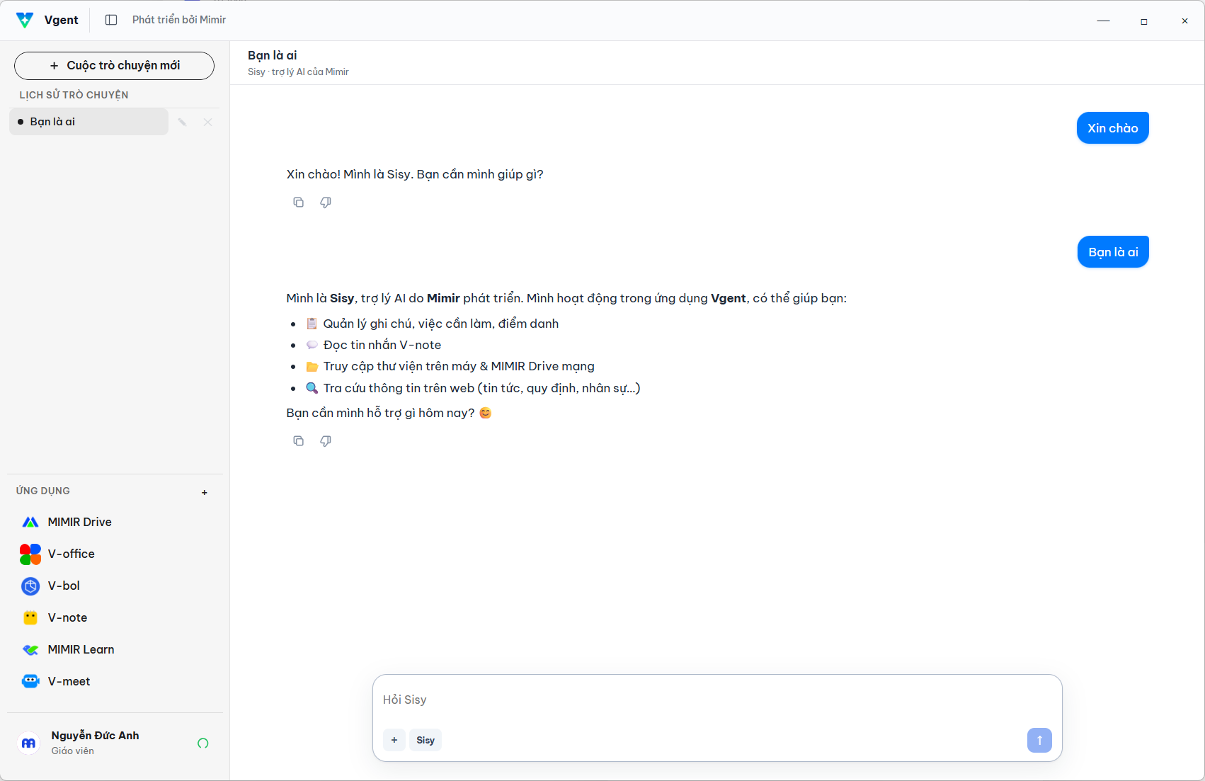Start a new conversation 'Cuộc trò chuyện mới'
This screenshot has height=781, width=1205.
click(114, 66)
